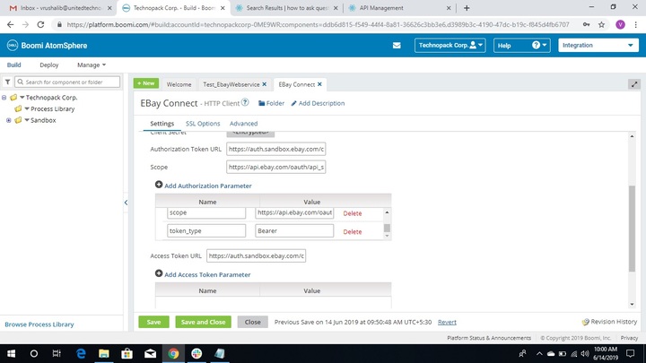Viewport: 646px width, 363px height.
Task: Click the Revert link
Action: pyautogui.click(x=447, y=322)
